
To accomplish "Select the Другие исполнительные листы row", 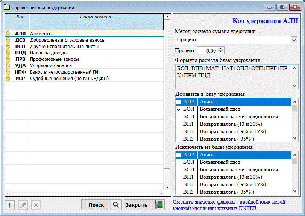I will point(84,46).
